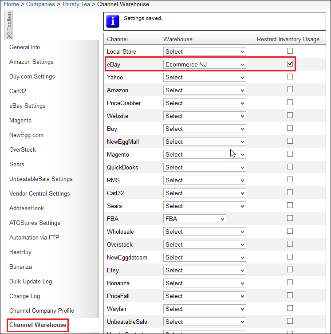Image resolution: width=331 pixels, height=334 pixels.
Task: Open PriceGrabber warehouse dropdown
Action: point(205,103)
